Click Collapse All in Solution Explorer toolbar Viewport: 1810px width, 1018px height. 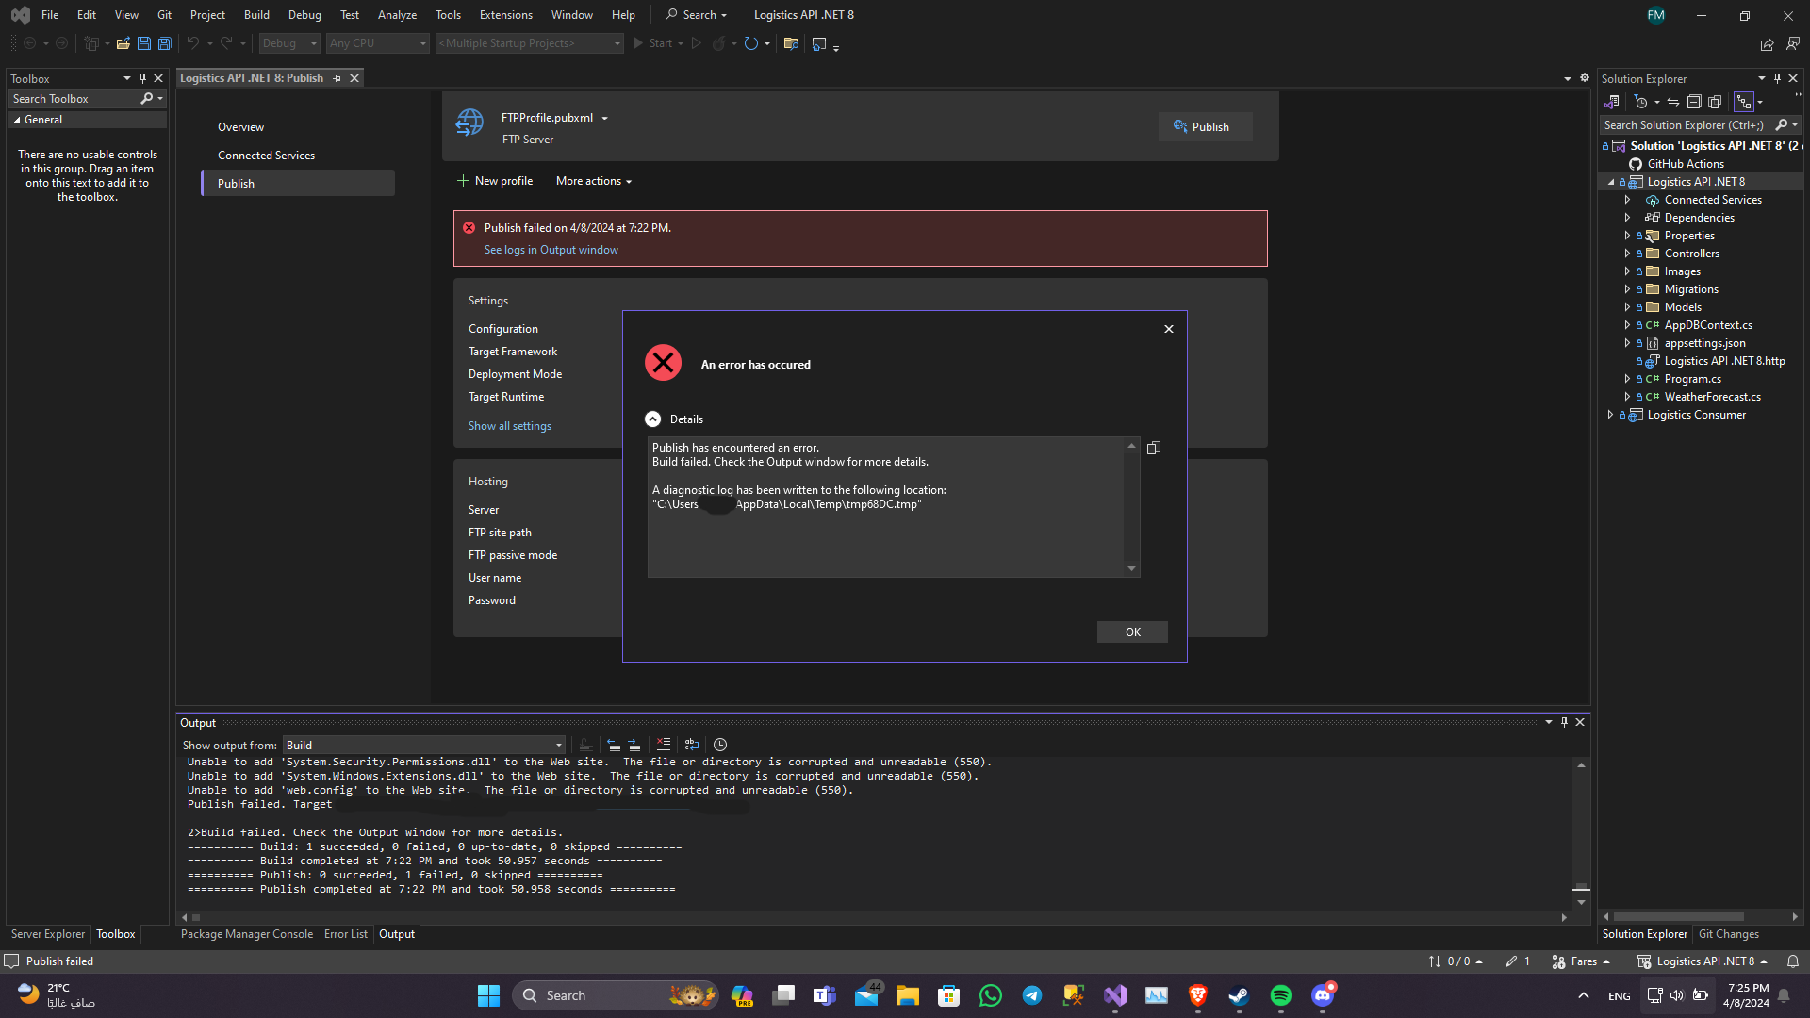click(1694, 102)
